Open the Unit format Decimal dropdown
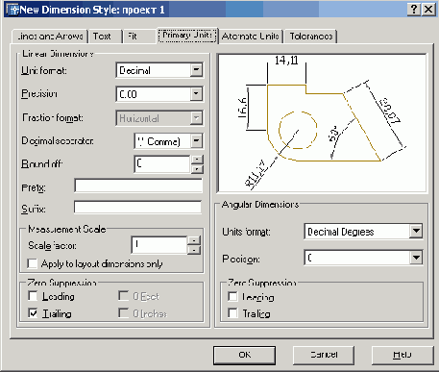Viewport: 439px width, 372px height. pyautogui.click(x=159, y=70)
